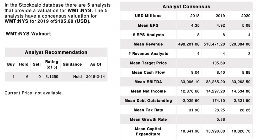The image size is (265, 140).
Task: Click the rating value 3.1250
Action: pyautogui.click(x=52, y=77)
